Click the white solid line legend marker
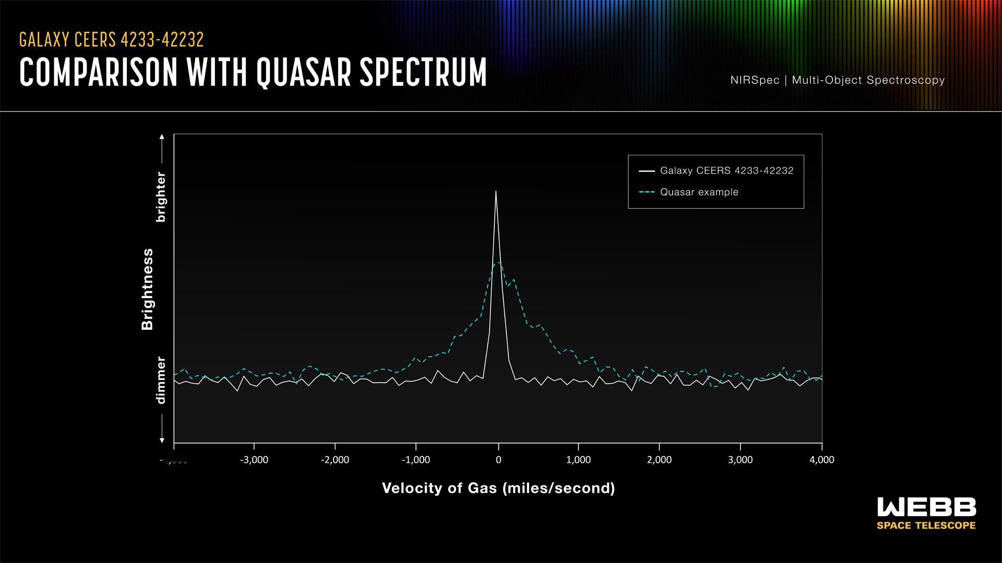The width and height of the screenshot is (1002, 563). [647, 171]
